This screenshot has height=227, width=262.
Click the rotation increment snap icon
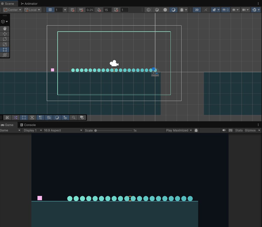(x=99, y=10)
